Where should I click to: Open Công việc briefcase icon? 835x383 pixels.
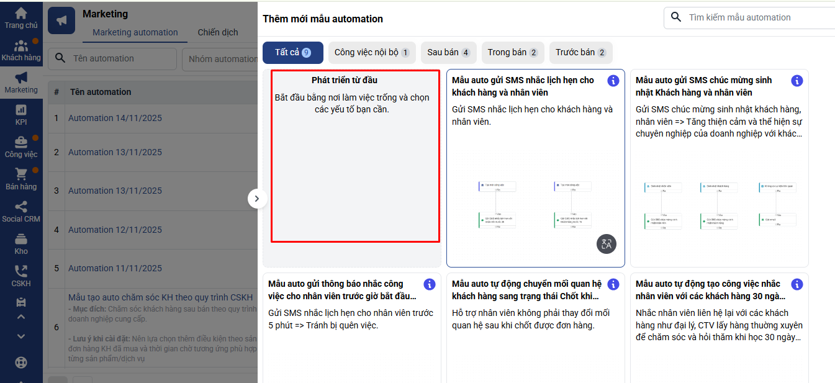21,142
